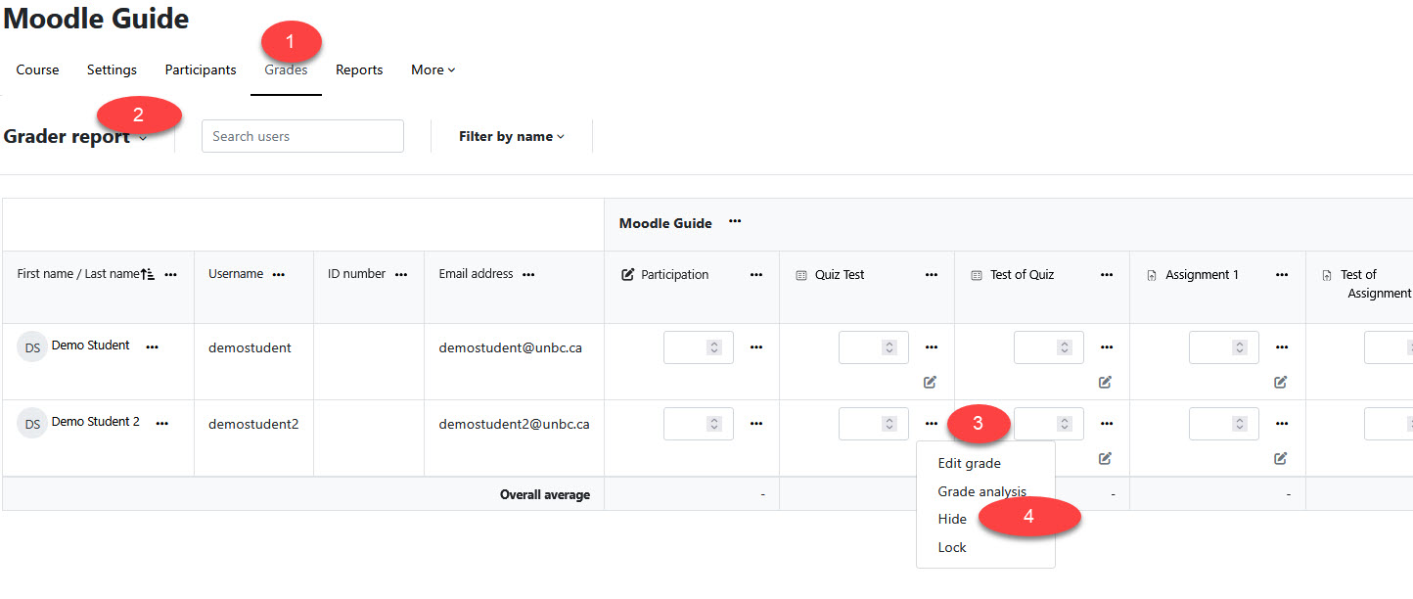This screenshot has width=1413, height=599.
Task: Open the Reports tab
Action: pos(359,70)
